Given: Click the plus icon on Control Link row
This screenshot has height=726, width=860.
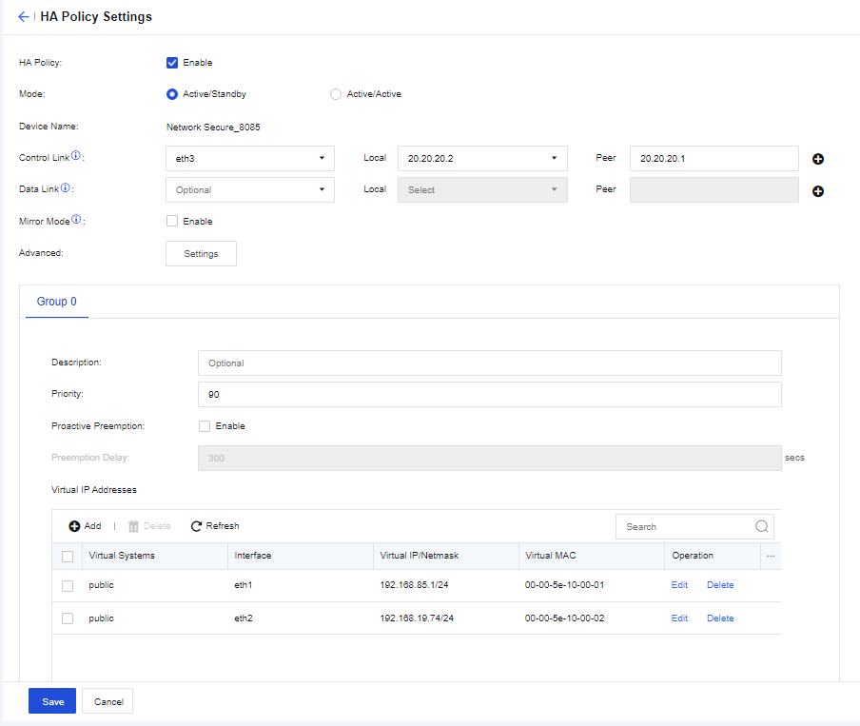Looking at the screenshot, I should (817, 159).
